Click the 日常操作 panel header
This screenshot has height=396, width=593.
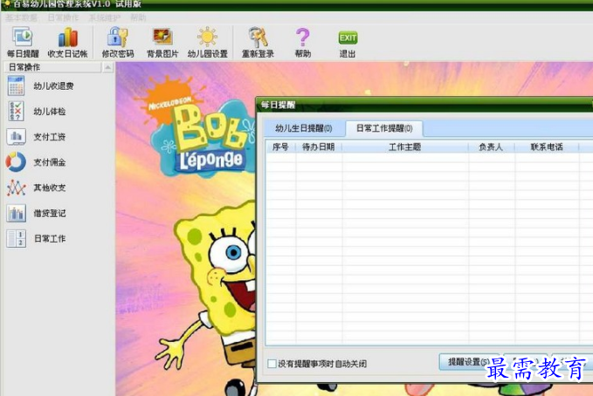[52, 67]
